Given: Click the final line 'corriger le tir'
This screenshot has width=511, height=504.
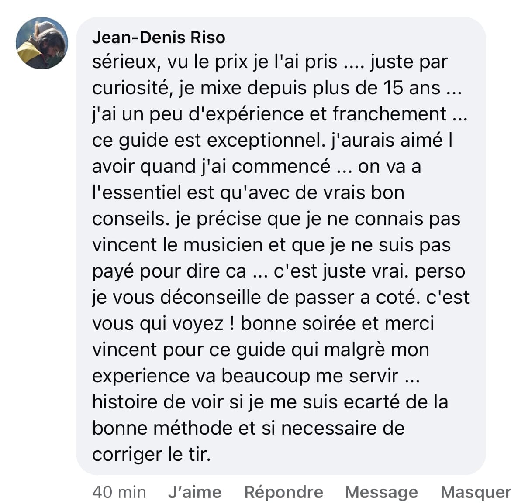Looking at the screenshot, I should pos(151,455).
